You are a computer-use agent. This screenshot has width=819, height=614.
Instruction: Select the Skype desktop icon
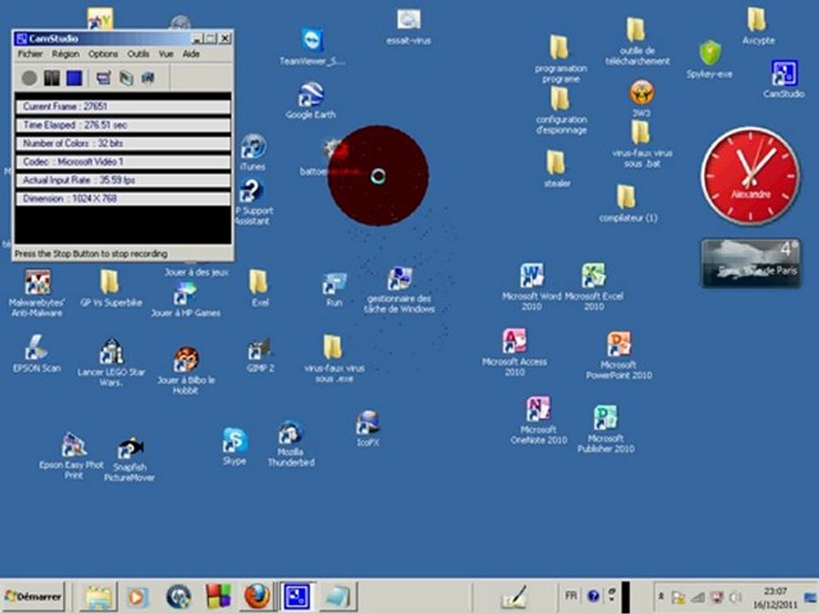tap(235, 441)
